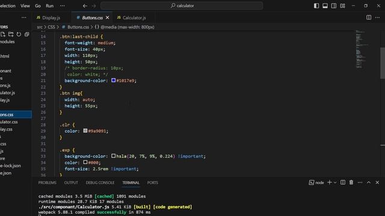Select the OUTPUT panel tab
Image resolution: width=385 pixels, height=216 pixels.
click(x=71, y=182)
